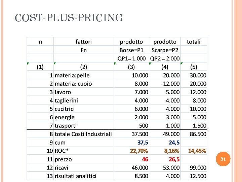Select the 'QP2 = 2.000' quantity cell

tap(165, 58)
